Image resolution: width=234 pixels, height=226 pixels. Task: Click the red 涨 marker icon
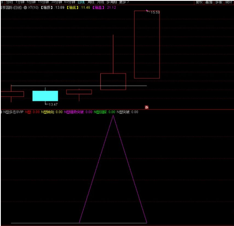[147, 107]
